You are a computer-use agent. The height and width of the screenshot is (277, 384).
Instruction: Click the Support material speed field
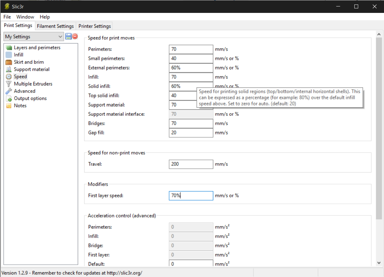coord(183,105)
